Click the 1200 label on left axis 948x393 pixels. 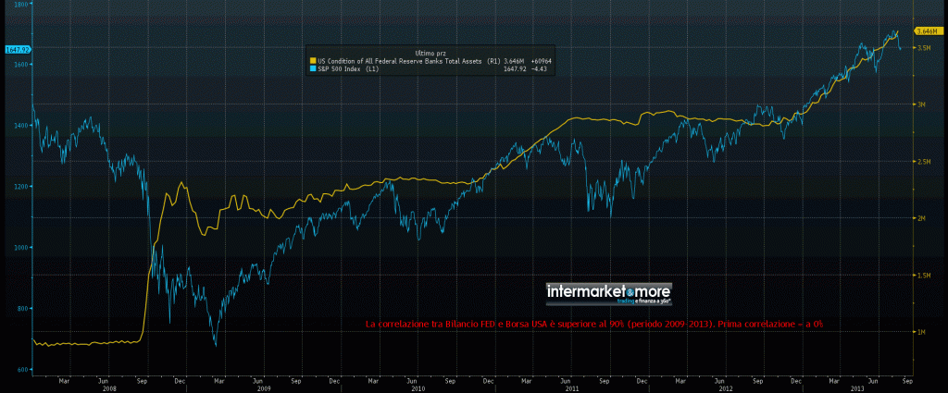pyautogui.click(x=19, y=186)
